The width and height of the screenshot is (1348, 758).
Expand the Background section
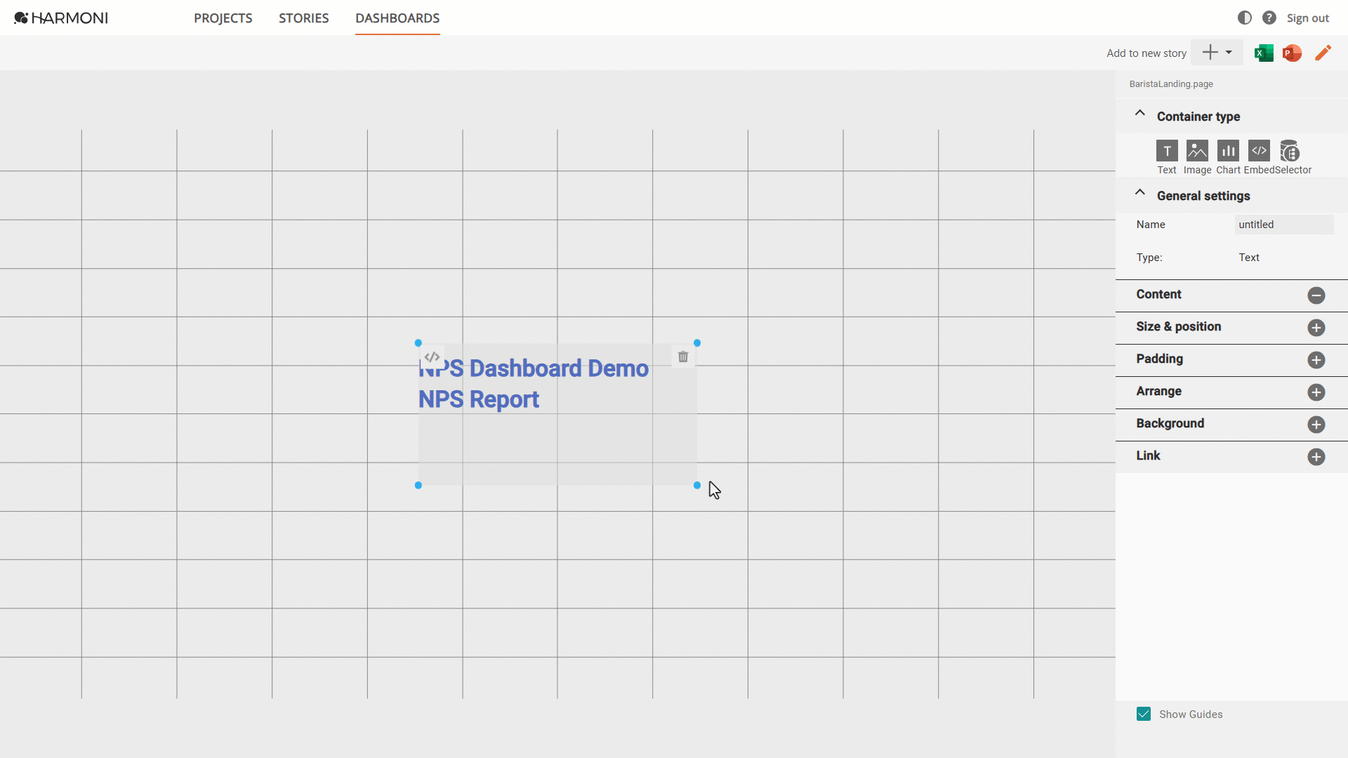pos(1316,425)
